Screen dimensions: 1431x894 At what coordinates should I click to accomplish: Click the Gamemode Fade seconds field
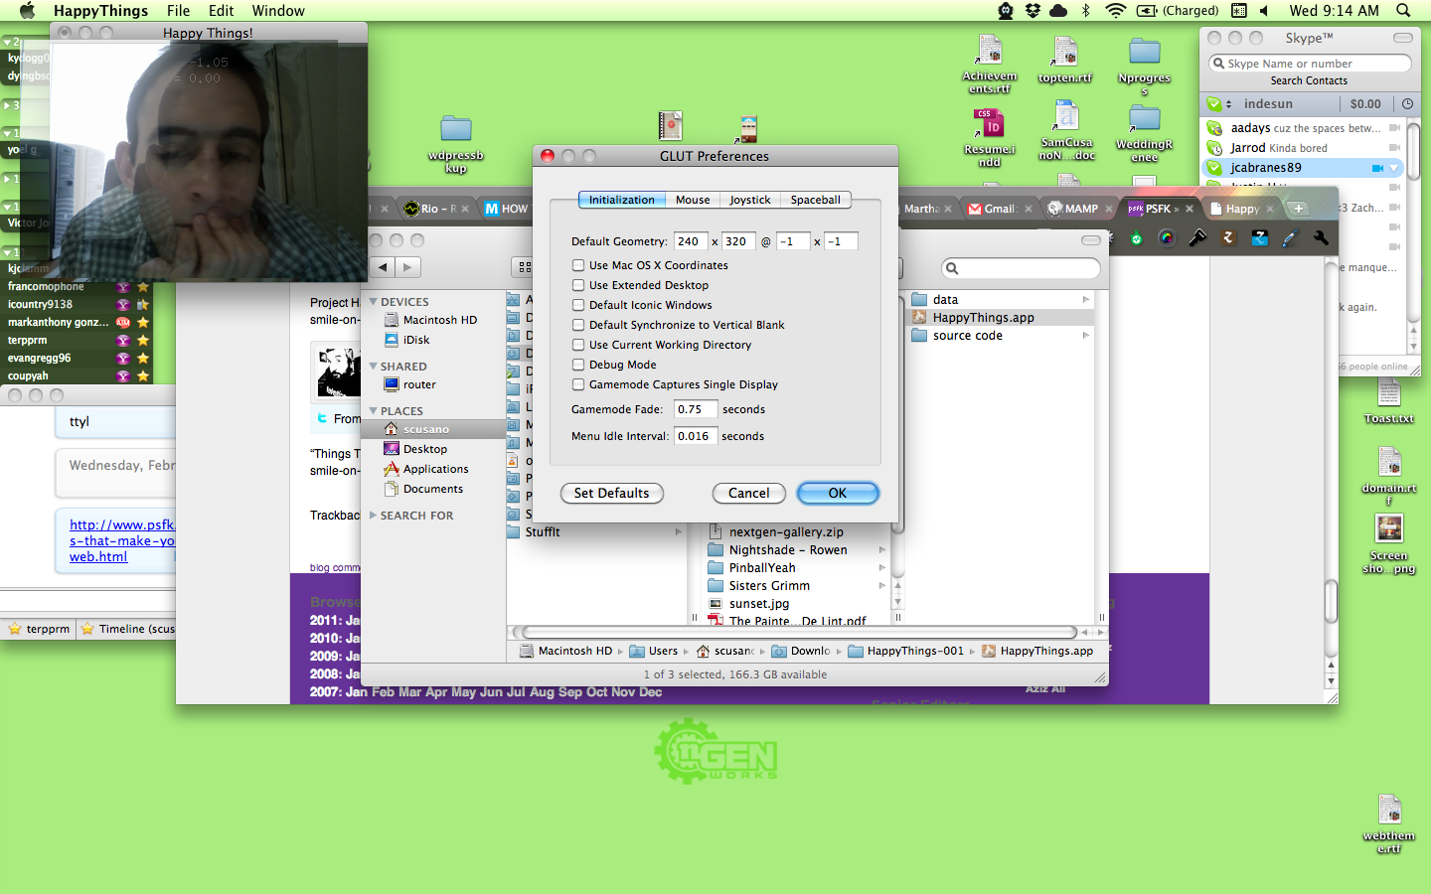[695, 409]
